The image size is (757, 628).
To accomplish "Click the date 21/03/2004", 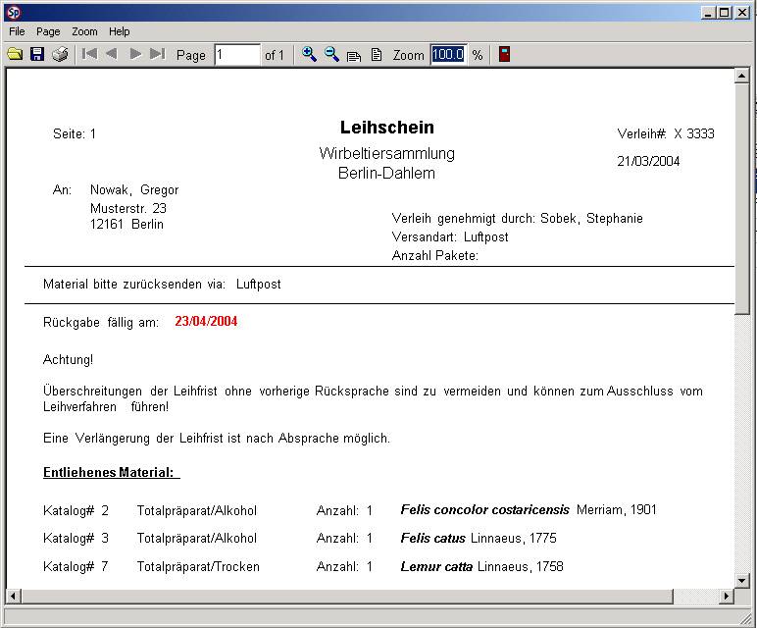I will 648,161.
